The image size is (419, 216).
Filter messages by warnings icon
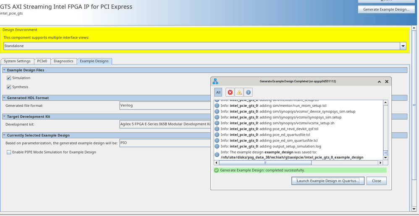pyautogui.click(x=239, y=93)
